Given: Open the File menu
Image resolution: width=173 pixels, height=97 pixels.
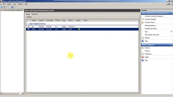Looking at the screenshot, I should point(4,4).
